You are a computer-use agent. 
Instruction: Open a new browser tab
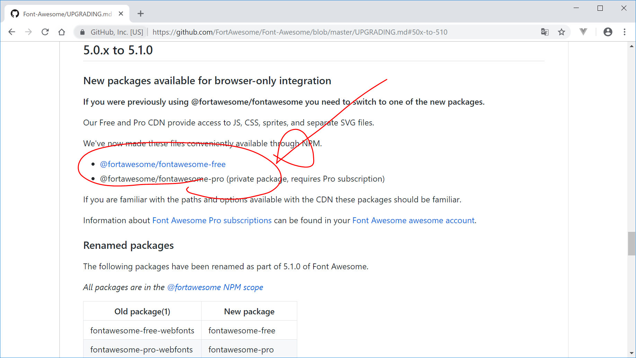coord(140,14)
